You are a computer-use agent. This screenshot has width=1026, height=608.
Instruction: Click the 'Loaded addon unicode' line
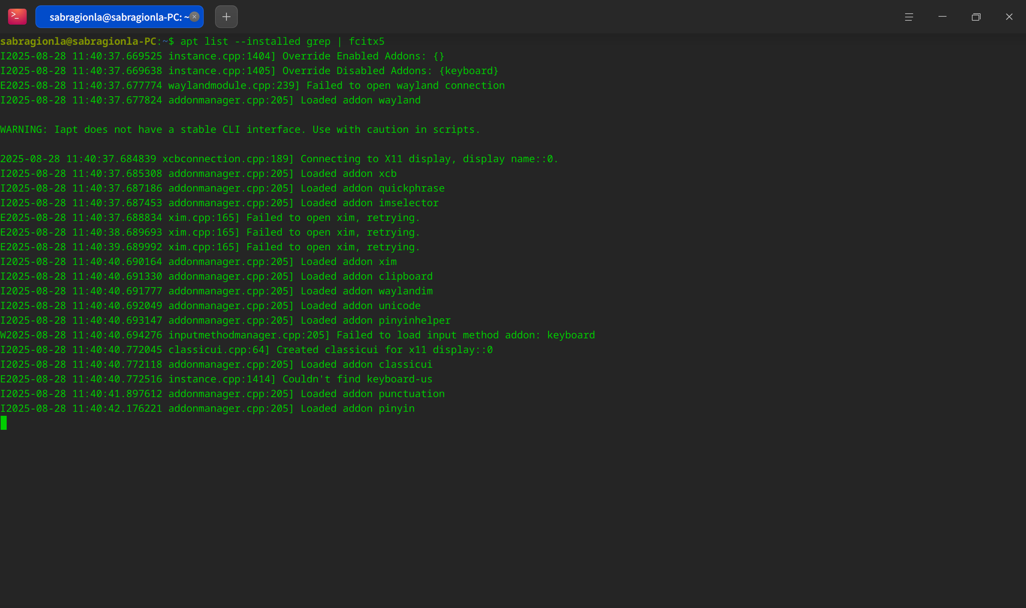pos(210,306)
